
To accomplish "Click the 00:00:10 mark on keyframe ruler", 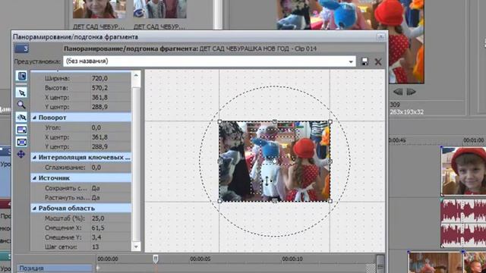I will 292,259.
